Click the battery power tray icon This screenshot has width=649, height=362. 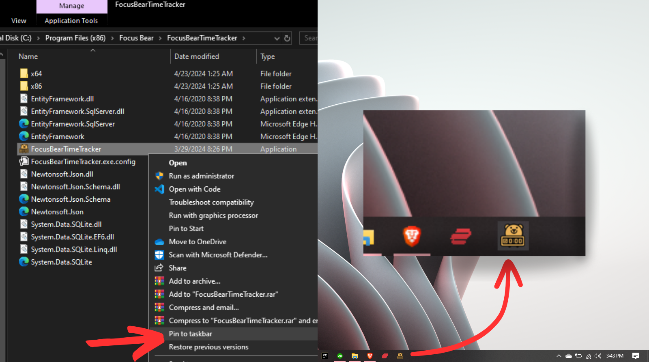click(x=578, y=356)
